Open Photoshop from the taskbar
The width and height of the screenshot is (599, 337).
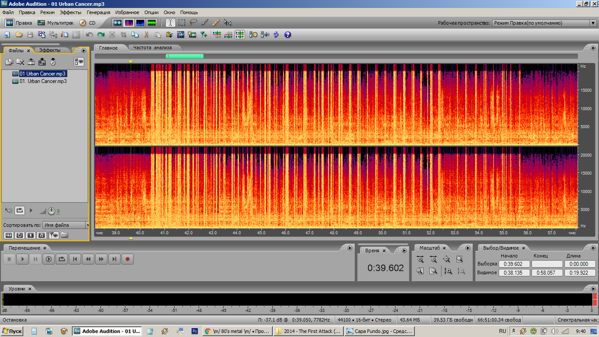click(x=195, y=331)
